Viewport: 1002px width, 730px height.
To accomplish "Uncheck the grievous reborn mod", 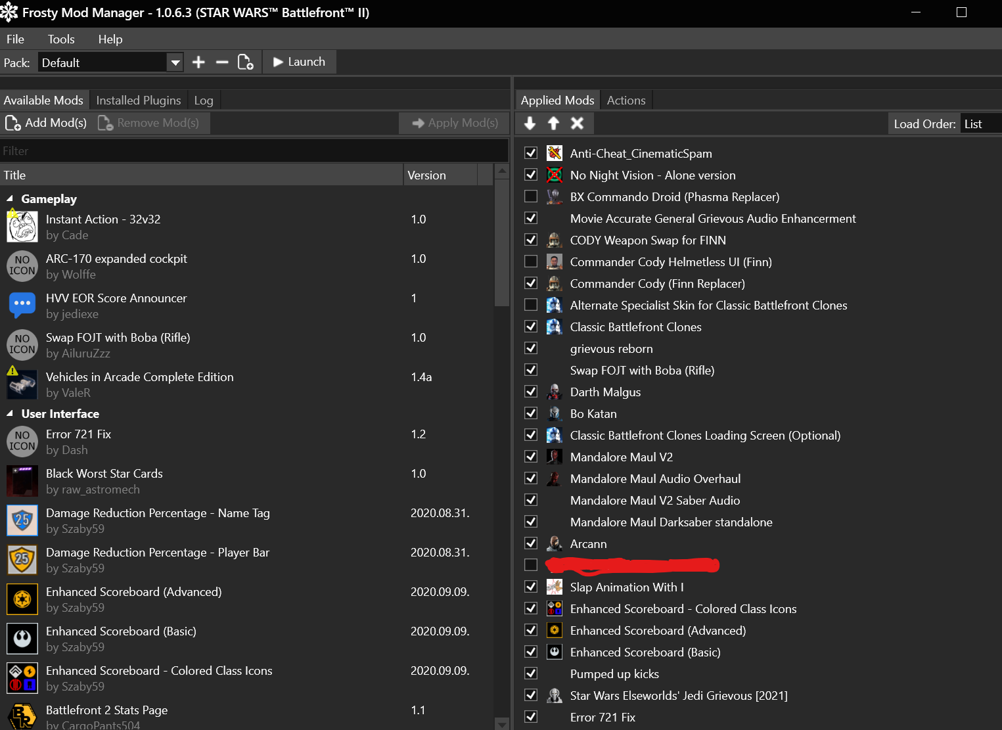I will [531, 348].
